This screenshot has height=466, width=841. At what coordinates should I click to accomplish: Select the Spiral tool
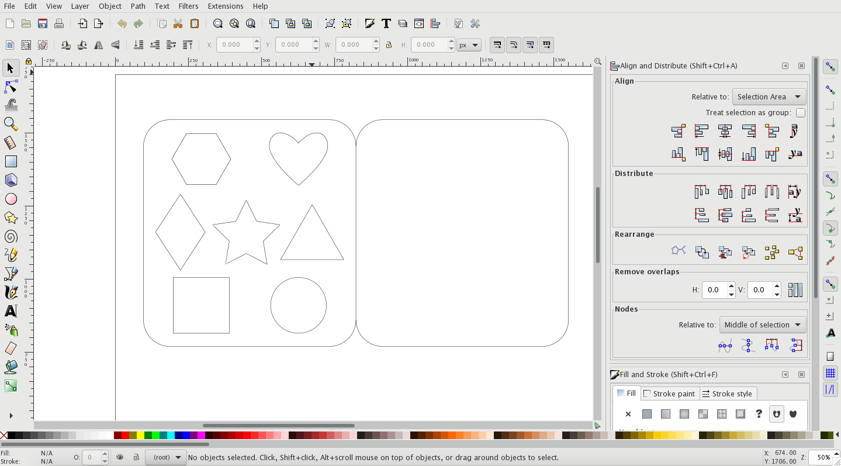[x=11, y=236]
